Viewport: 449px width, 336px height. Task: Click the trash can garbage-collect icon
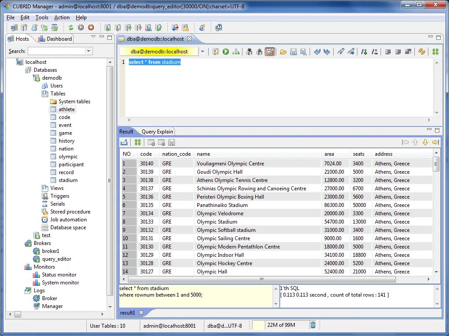(313, 325)
